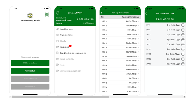The image size is (192, 102).
Task: Tap the Заяви form icon
Action: tap(57, 65)
